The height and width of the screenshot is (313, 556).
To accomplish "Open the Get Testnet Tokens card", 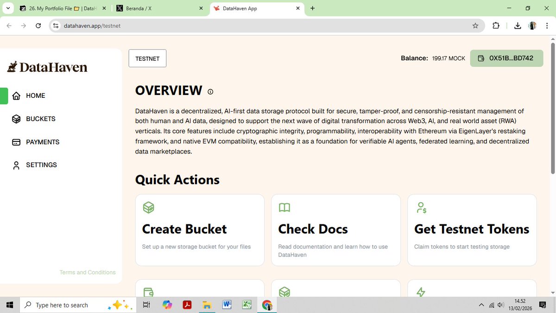I will tap(472, 230).
